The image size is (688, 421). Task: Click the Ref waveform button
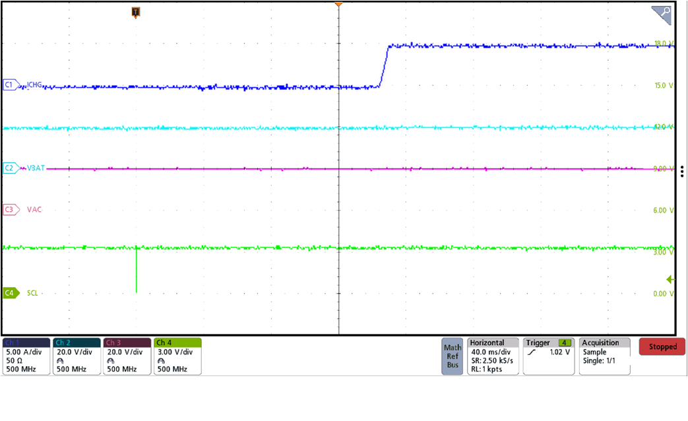click(x=452, y=354)
